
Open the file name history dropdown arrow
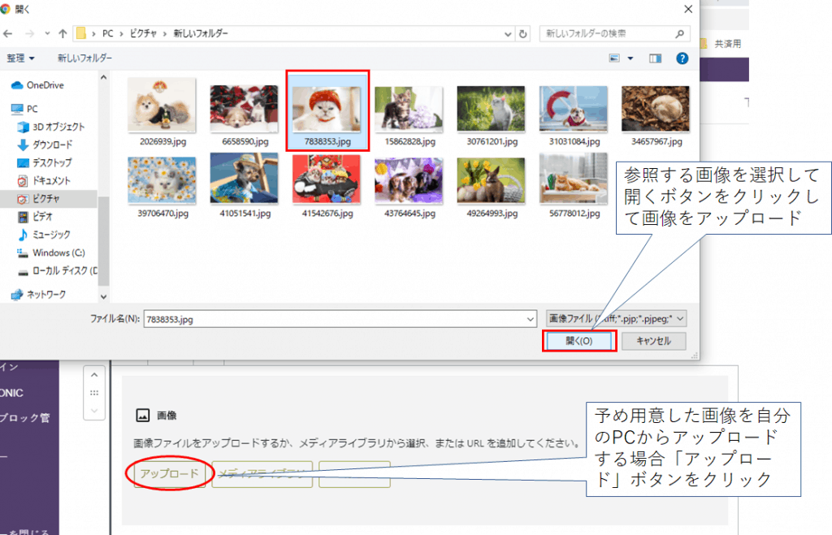530,319
